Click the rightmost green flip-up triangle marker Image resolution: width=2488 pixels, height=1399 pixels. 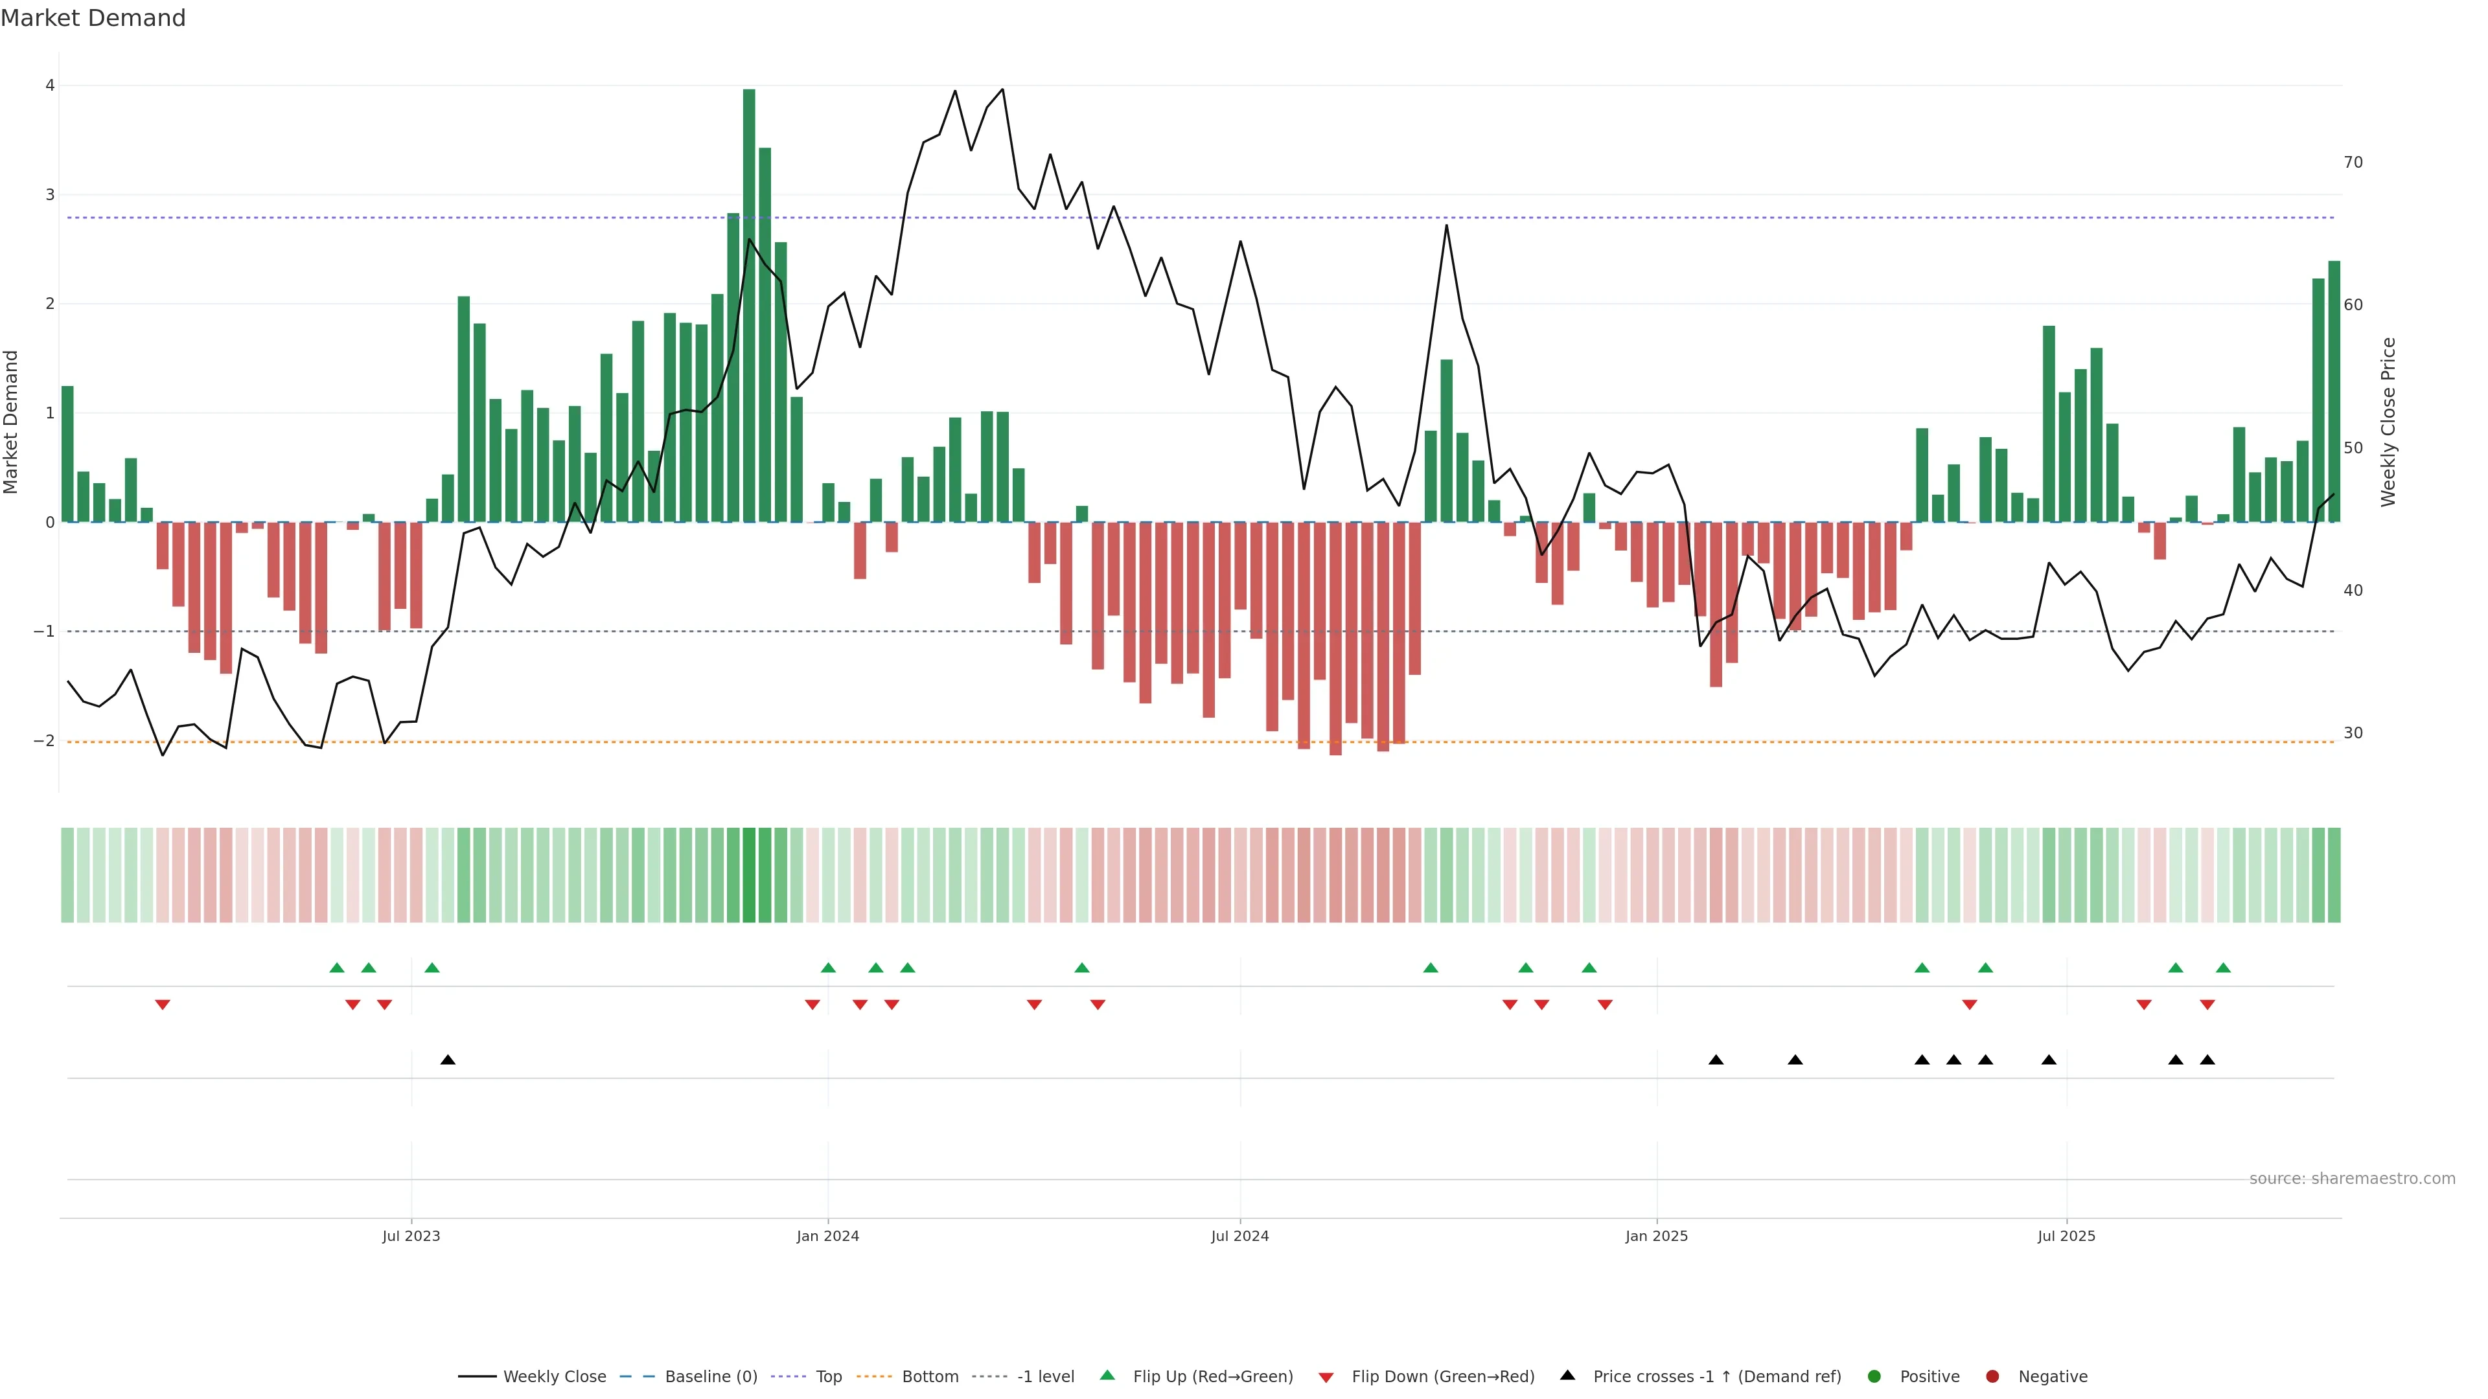2224,968
